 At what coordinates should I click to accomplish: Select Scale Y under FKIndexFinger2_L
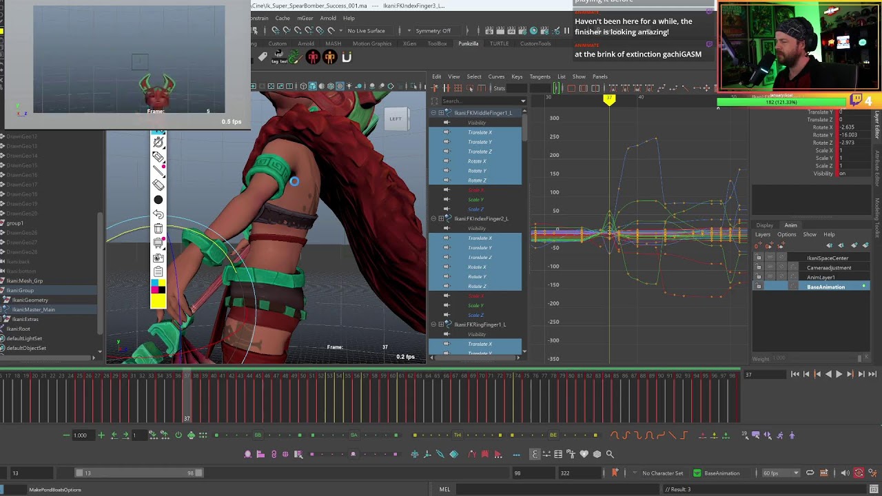(x=475, y=305)
